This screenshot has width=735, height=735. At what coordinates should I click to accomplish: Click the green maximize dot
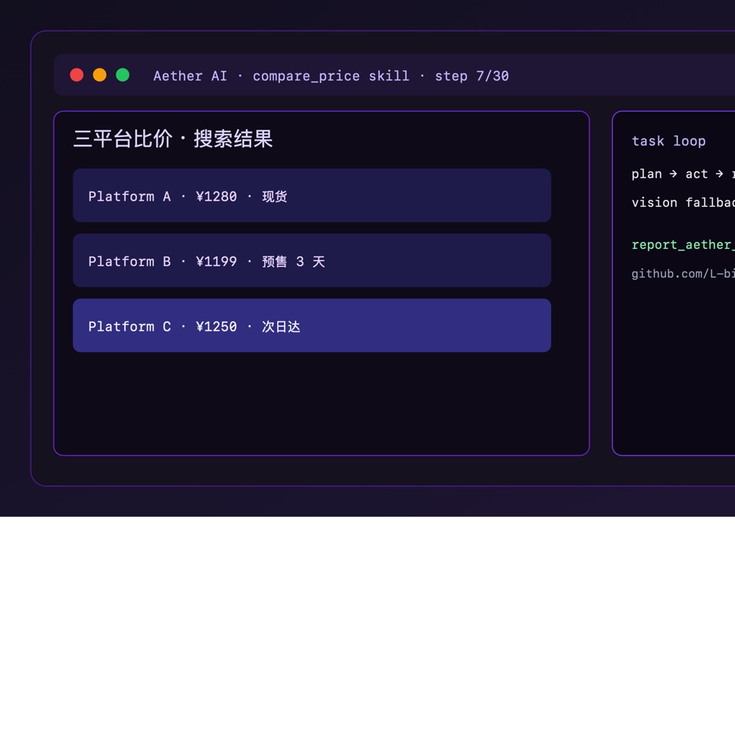pos(122,75)
